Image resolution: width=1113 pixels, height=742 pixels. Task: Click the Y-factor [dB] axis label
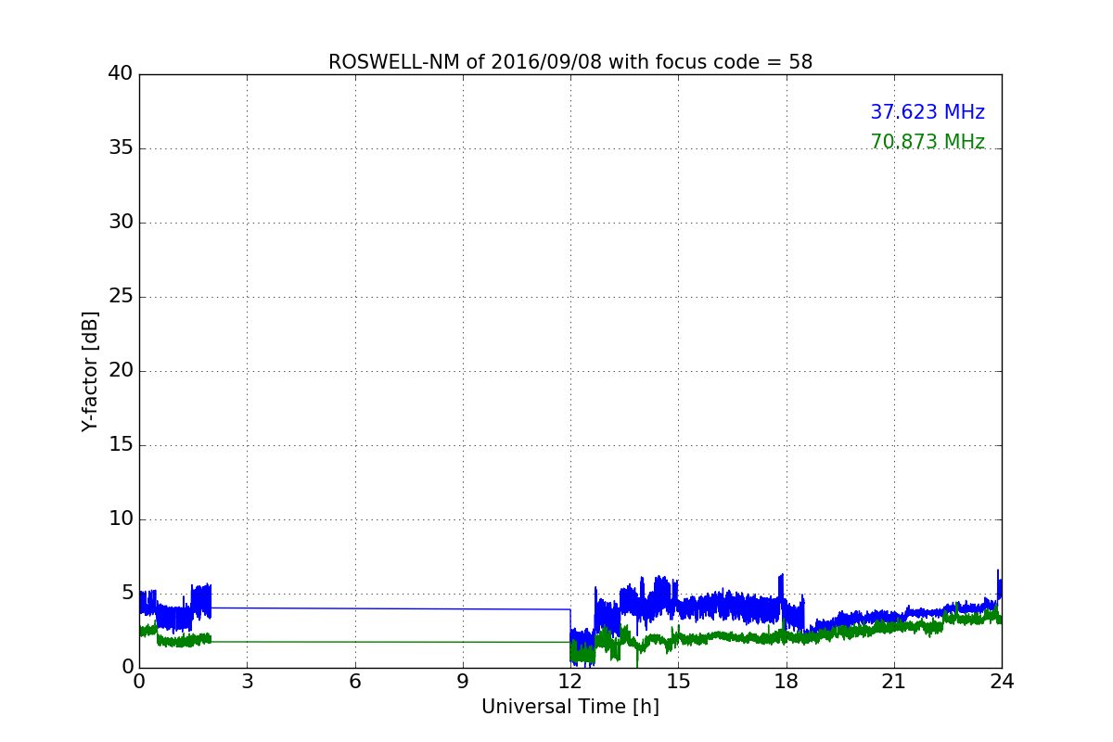pyautogui.click(x=90, y=371)
